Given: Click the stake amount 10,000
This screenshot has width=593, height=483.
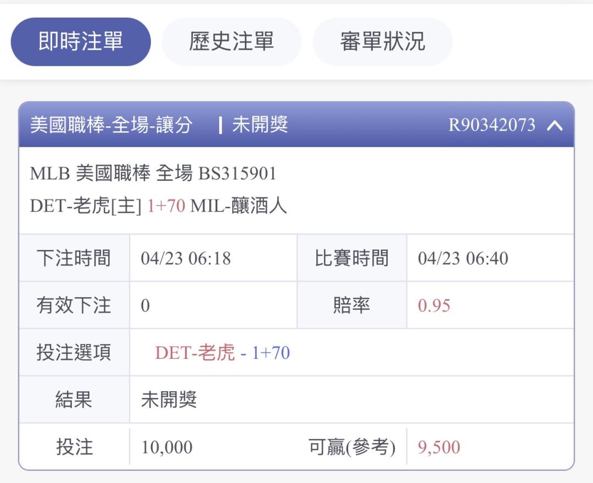Looking at the screenshot, I should coord(167,447).
